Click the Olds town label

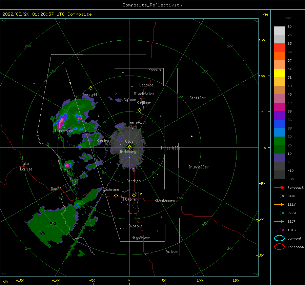point(129,141)
